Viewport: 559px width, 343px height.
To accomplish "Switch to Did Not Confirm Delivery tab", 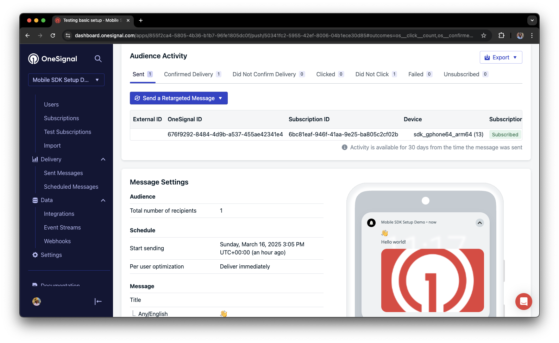I will click(x=269, y=74).
